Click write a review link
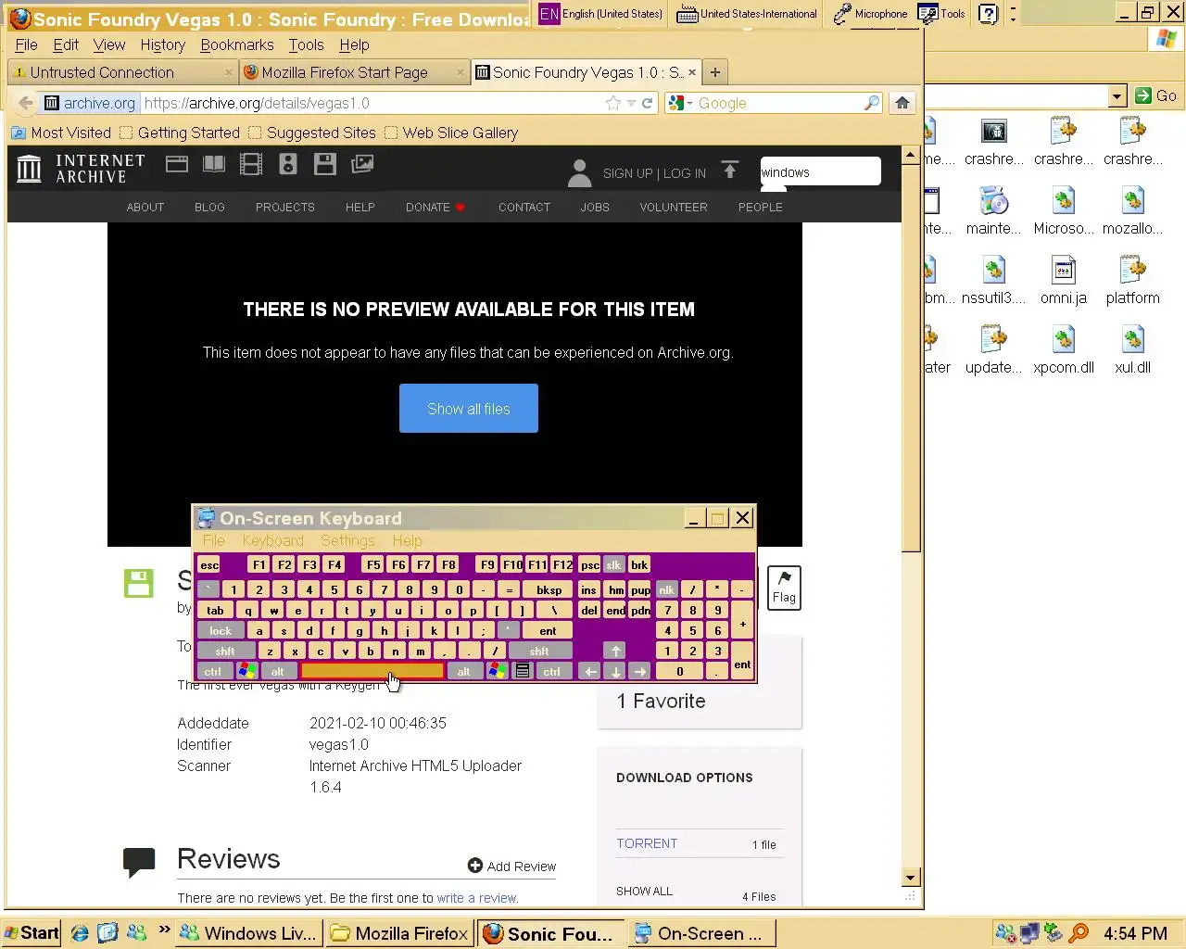The height and width of the screenshot is (949, 1186). (x=476, y=898)
